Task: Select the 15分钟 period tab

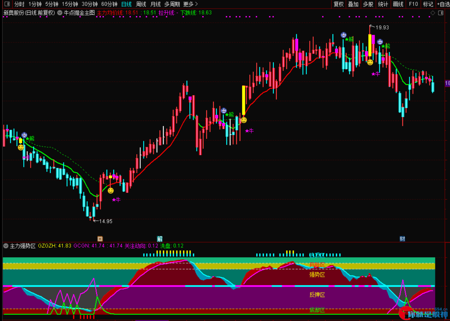Action: point(70,4)
